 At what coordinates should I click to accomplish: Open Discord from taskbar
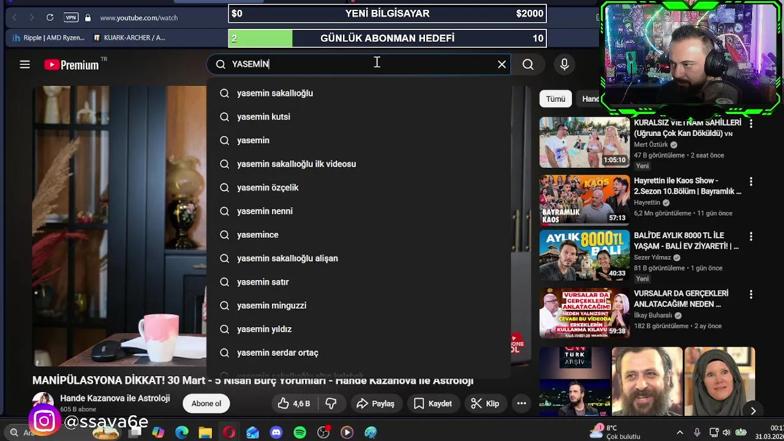pos(276,432)
